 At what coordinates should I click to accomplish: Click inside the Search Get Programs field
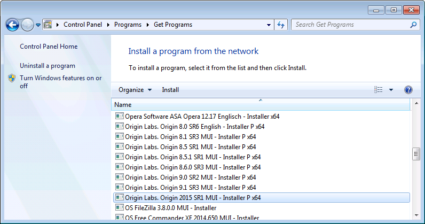point(350,25)
